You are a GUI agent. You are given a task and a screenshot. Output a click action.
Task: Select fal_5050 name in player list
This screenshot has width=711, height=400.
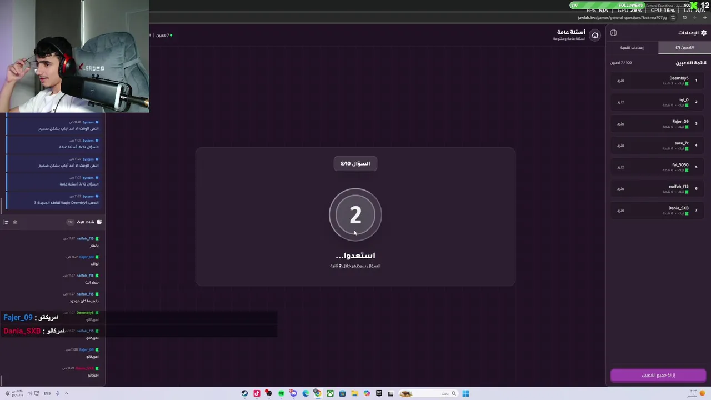(680, 165)
